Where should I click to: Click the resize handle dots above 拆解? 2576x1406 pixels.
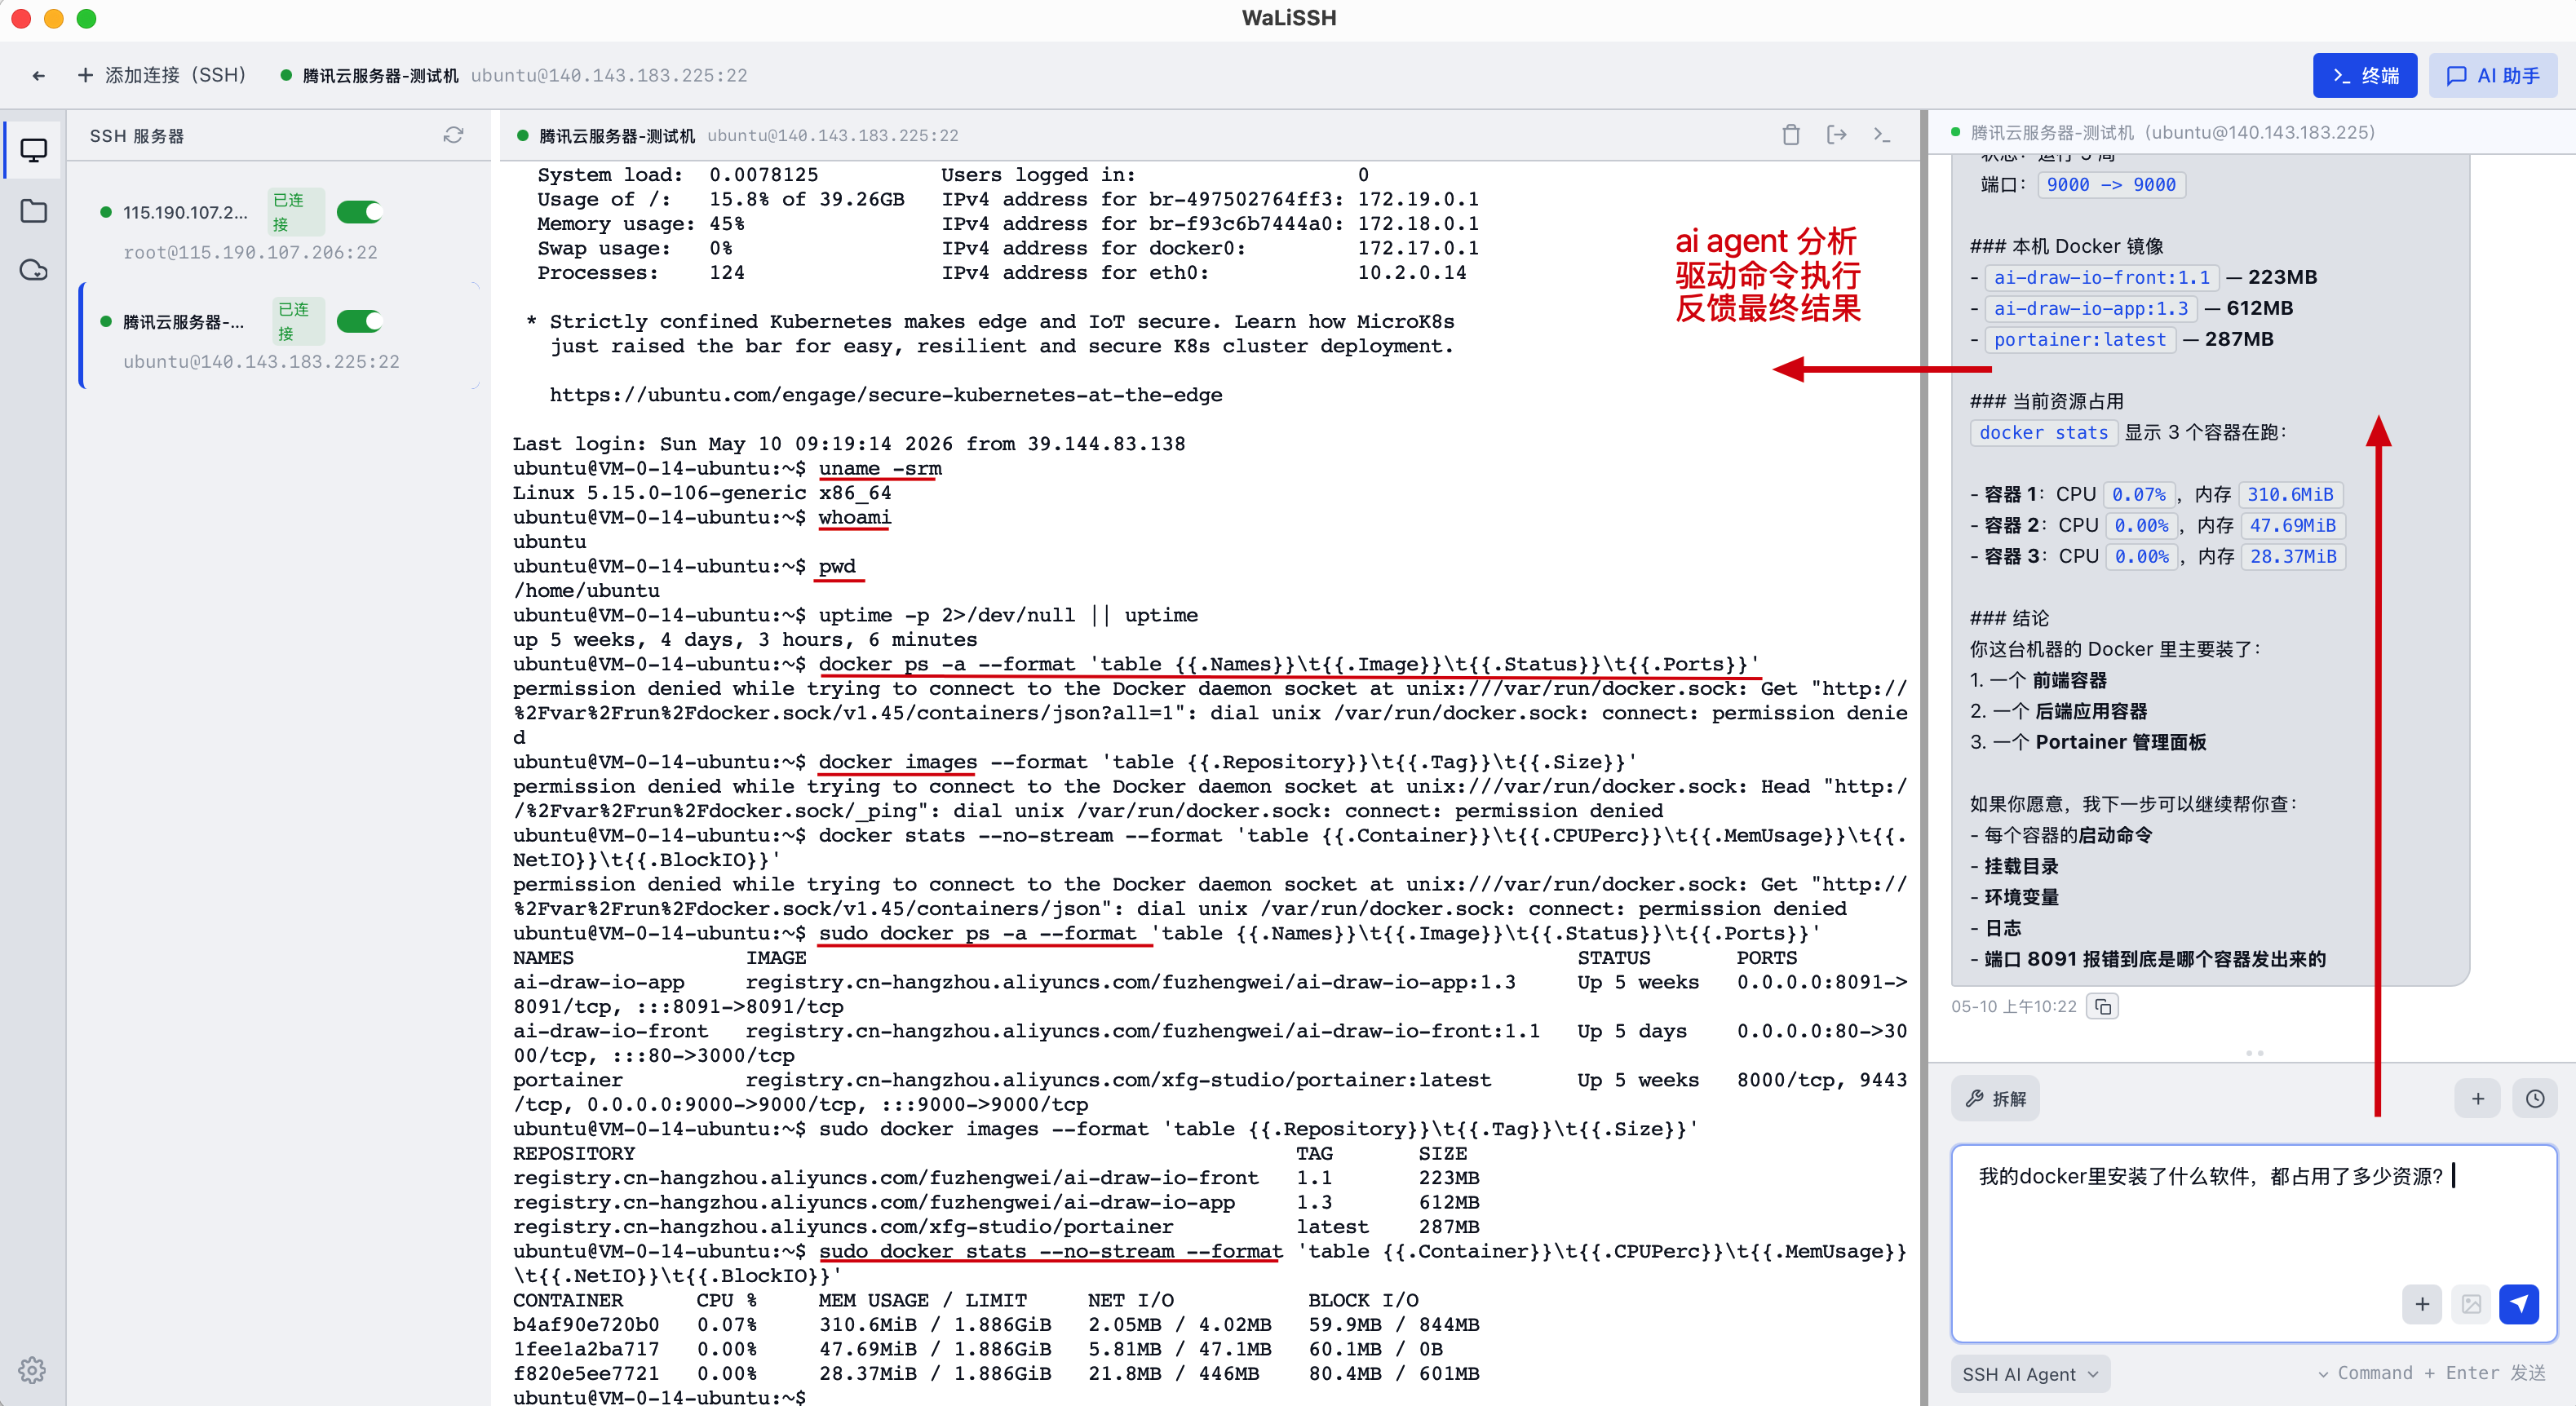click(x=2254, y=1053)
